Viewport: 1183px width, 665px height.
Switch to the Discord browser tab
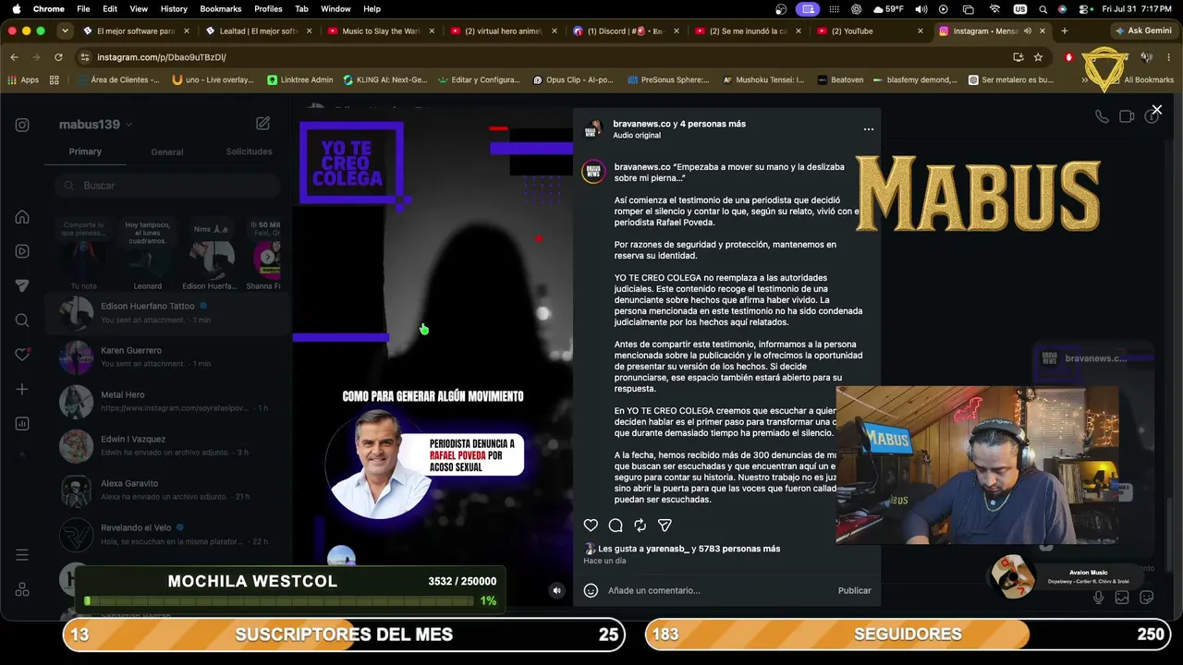625,30
